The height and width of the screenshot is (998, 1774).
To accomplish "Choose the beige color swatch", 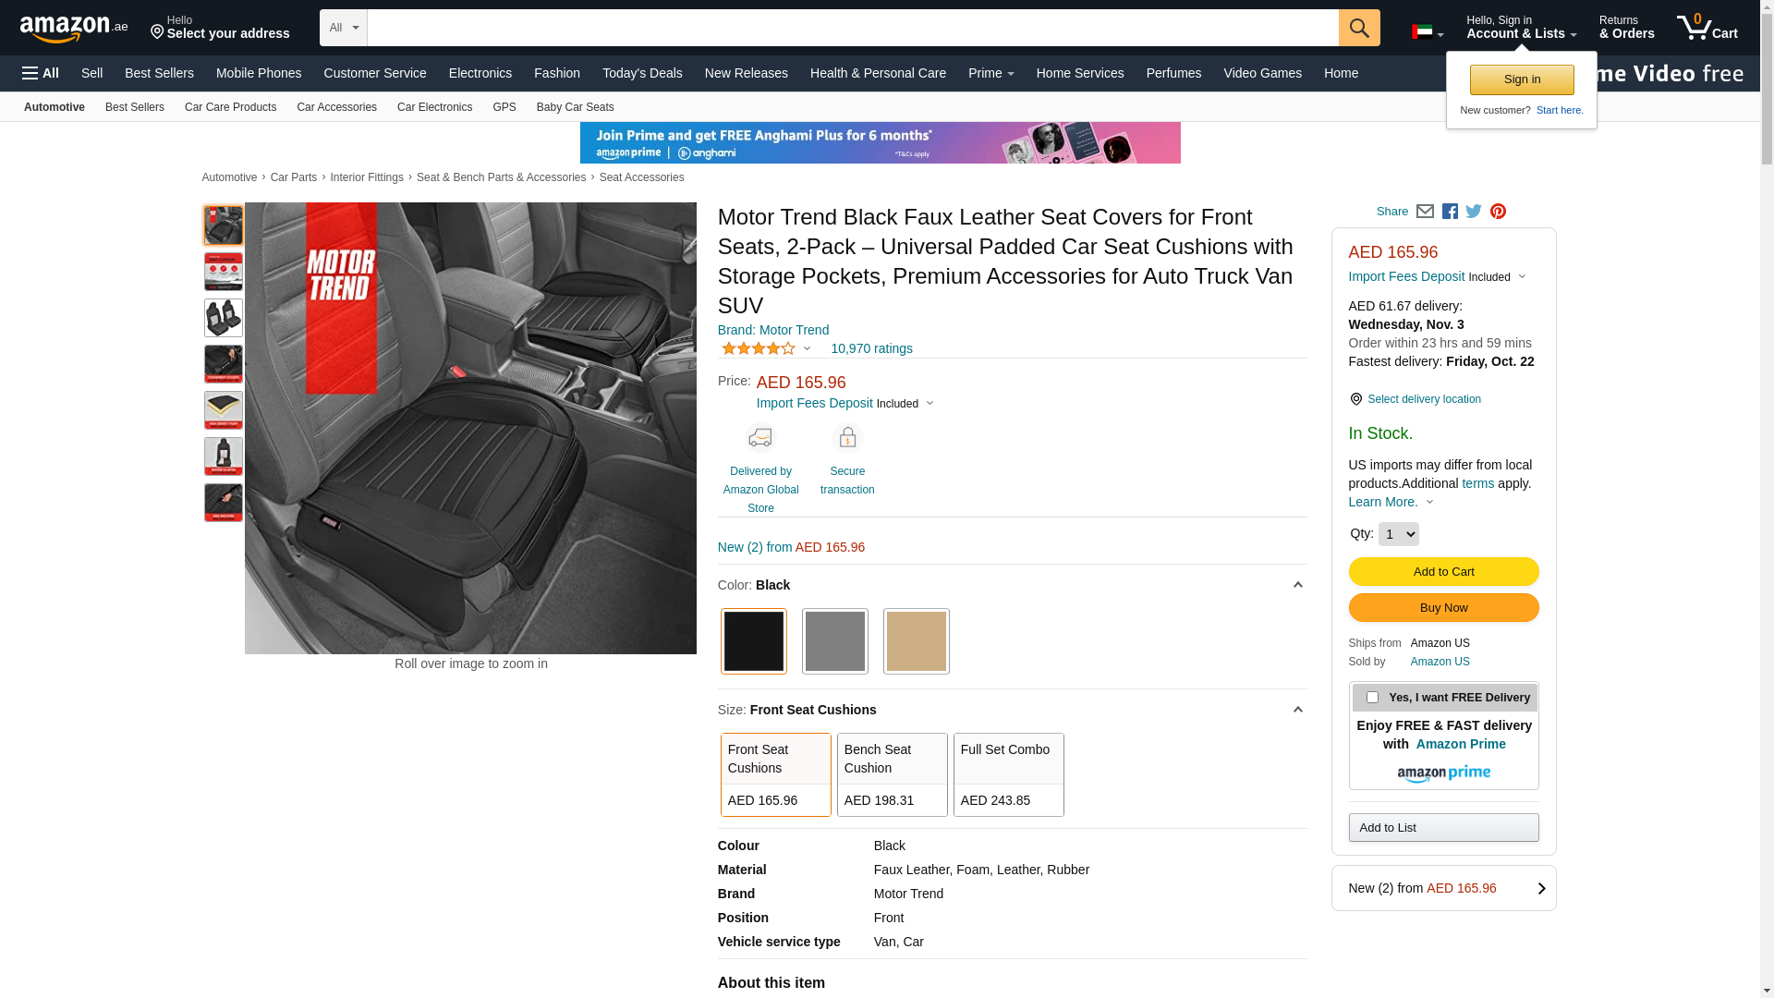I will pyautogui.click(x=916, y=641).
